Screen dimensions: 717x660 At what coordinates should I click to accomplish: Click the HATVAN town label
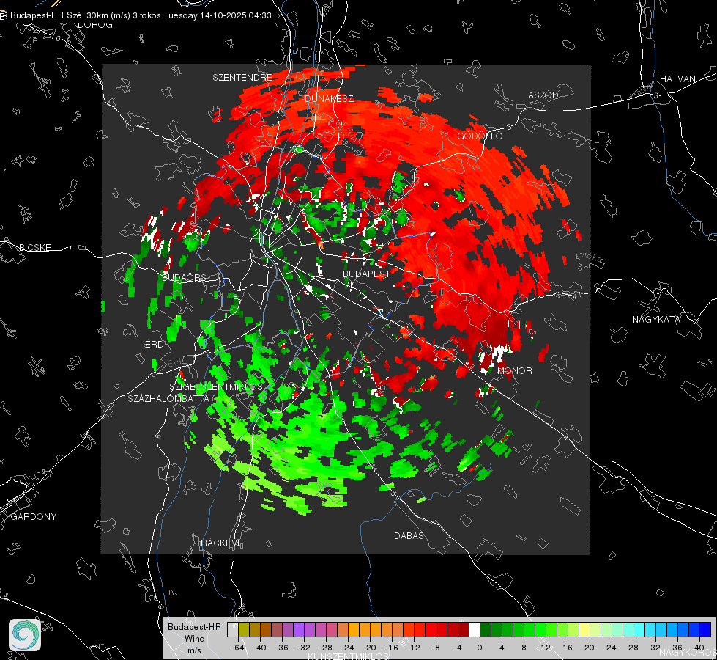(677, 78)
